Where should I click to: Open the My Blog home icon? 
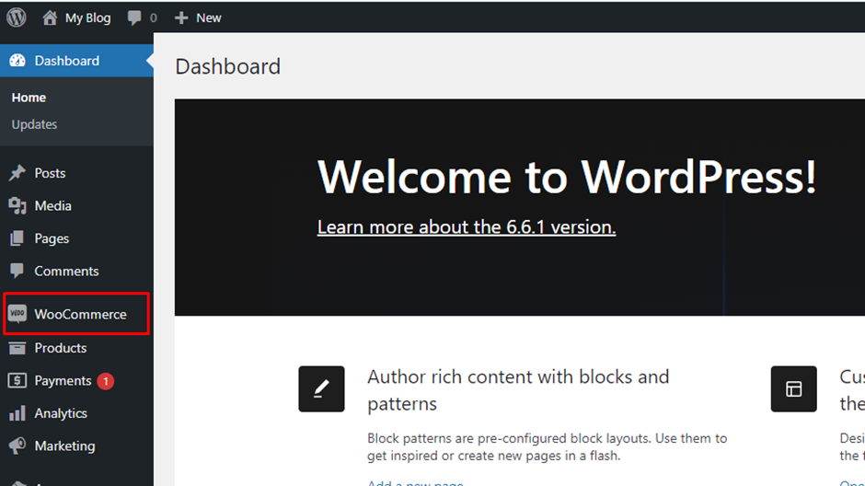coord(50,17)
